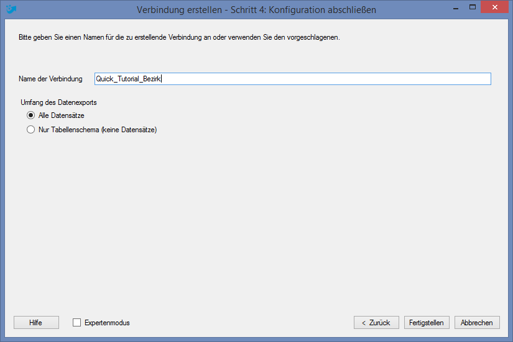Screen dimensions: 513x342
Task: Maximize the wizard window
Action: 473,7
